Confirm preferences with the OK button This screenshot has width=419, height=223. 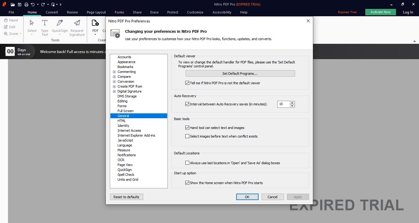pyautogui.click(x=247, y=197)
